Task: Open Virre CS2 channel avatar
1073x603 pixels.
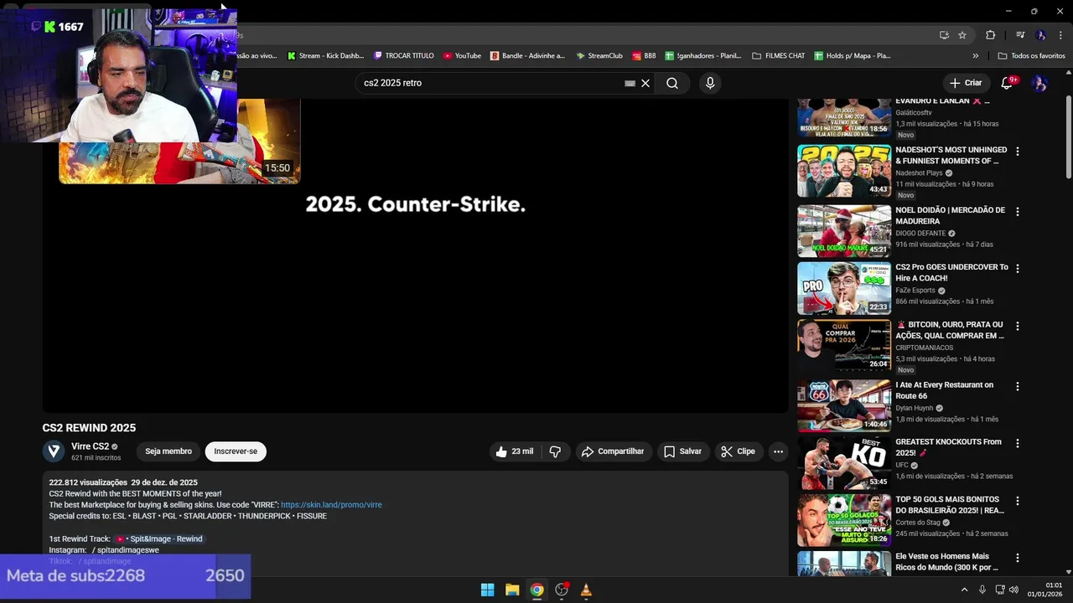Action: pyautogui.click(x=54, y=451)
